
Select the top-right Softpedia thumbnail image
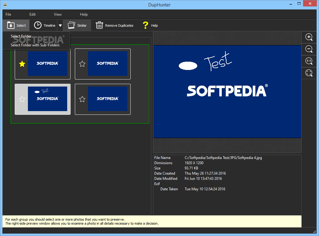108,63
